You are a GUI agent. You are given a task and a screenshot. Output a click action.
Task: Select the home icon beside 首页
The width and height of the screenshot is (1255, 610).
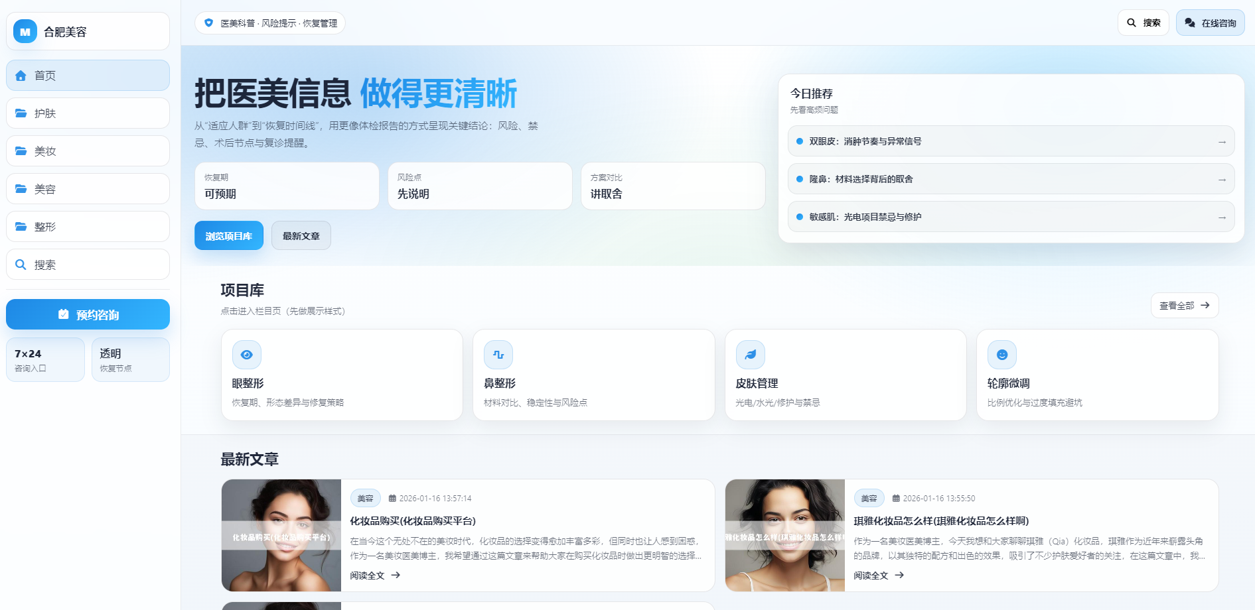(x=21, y=75)
